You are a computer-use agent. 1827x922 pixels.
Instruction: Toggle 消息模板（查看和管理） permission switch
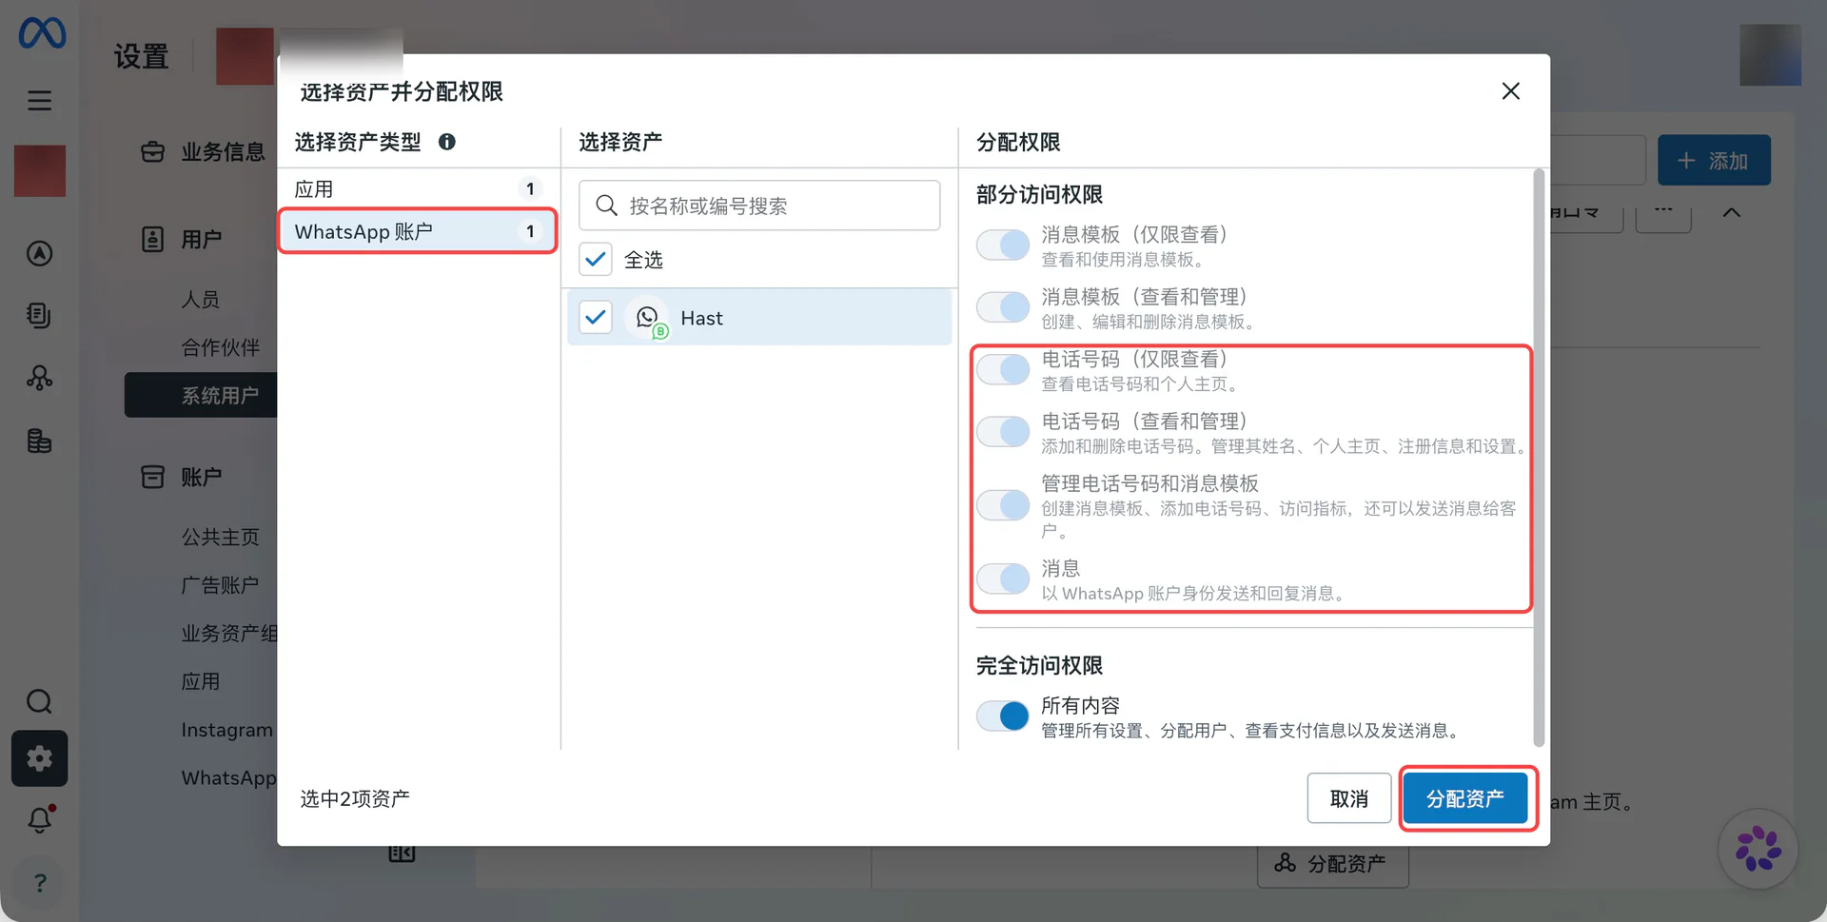tap(1003, 307)
